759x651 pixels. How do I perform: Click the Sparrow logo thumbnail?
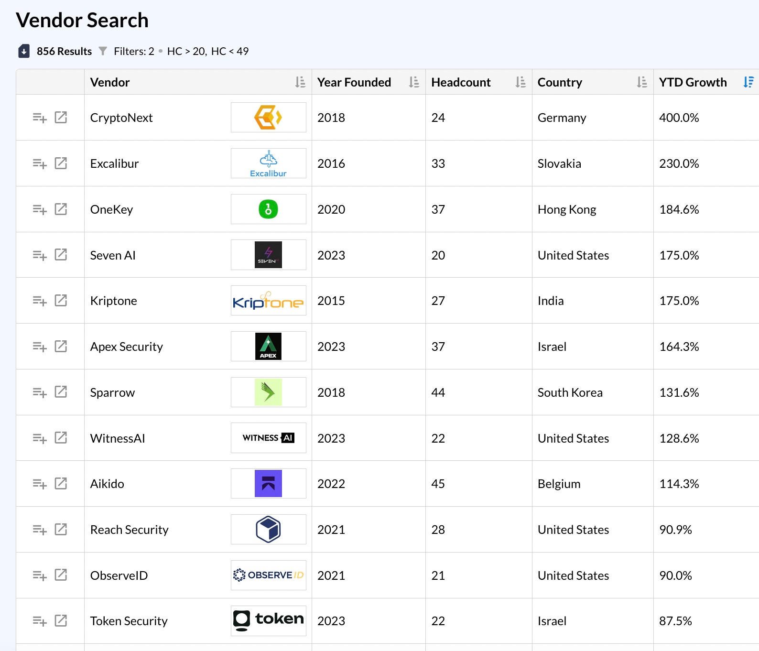(268, 392)
